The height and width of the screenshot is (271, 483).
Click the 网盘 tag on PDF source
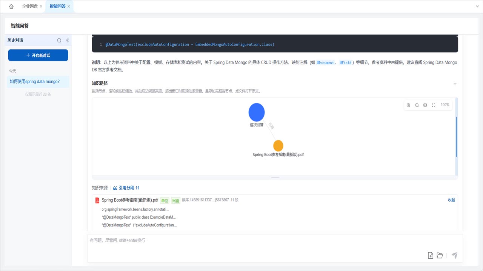point(176,200)
